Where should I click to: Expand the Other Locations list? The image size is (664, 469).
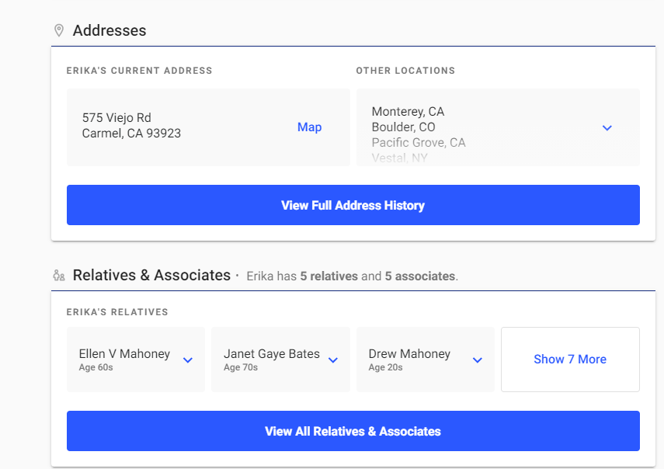point(607,128)
